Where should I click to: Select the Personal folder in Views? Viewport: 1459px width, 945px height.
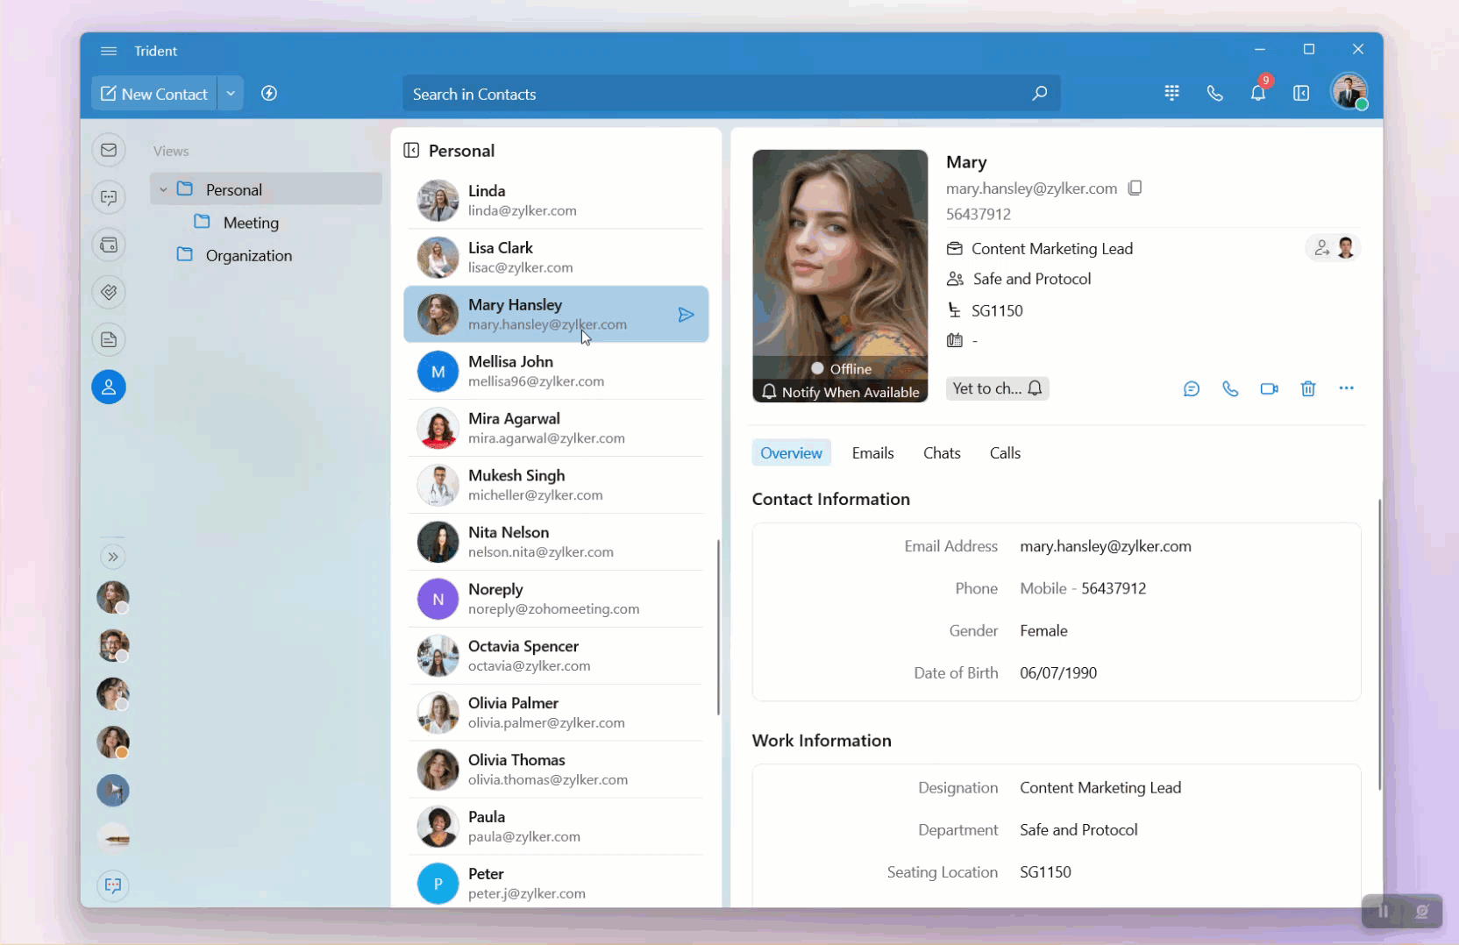pos(266,189)
